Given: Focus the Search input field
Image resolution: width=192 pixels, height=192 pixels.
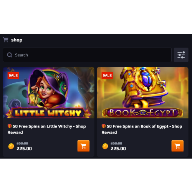Looking at the screenshot, I should tap(87, 55).
